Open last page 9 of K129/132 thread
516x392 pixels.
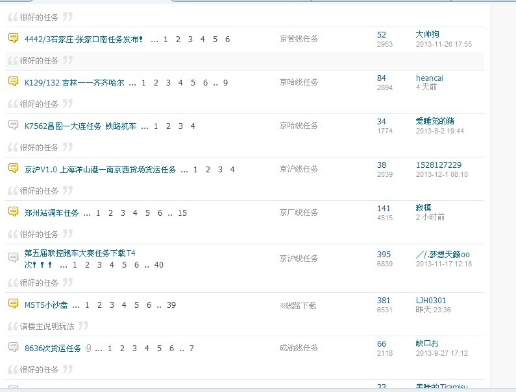[225, 83]
